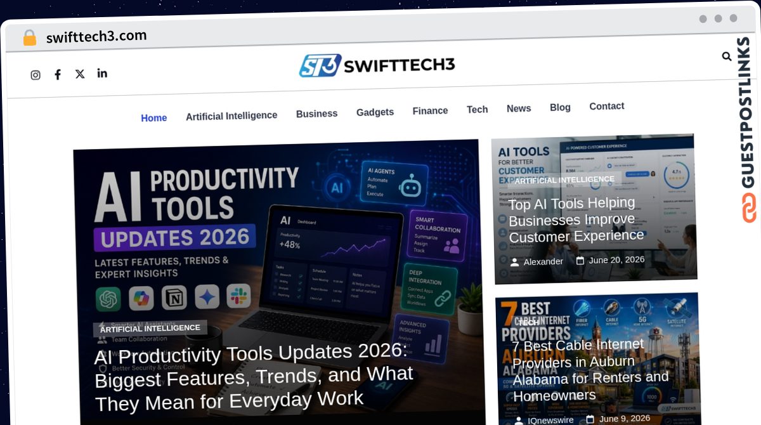Click the GuestPostLinks chain logo icon

pos(749,208)
